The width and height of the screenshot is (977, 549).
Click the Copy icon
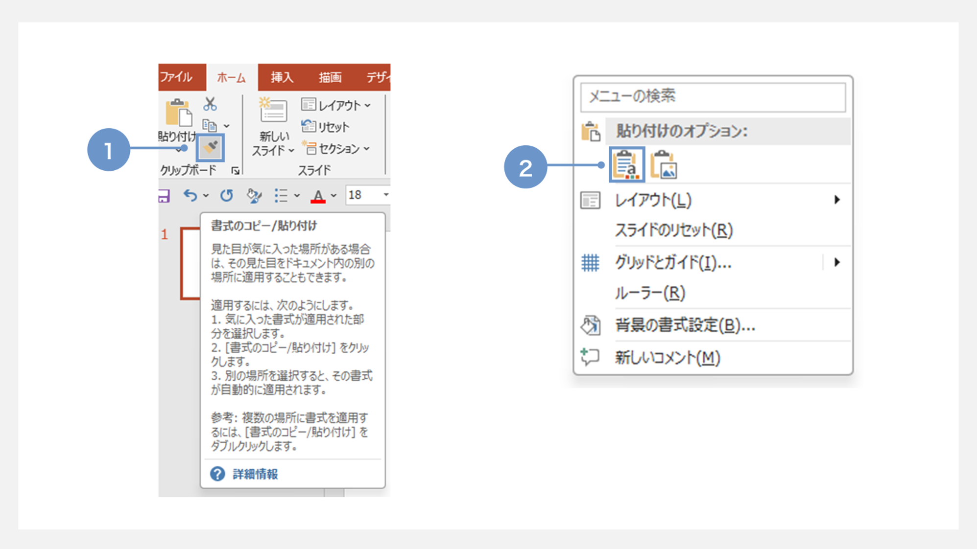point(210,126)
